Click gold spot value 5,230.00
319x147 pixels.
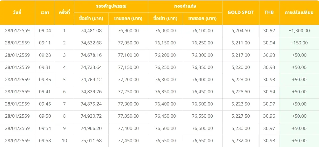pos(241,128)
